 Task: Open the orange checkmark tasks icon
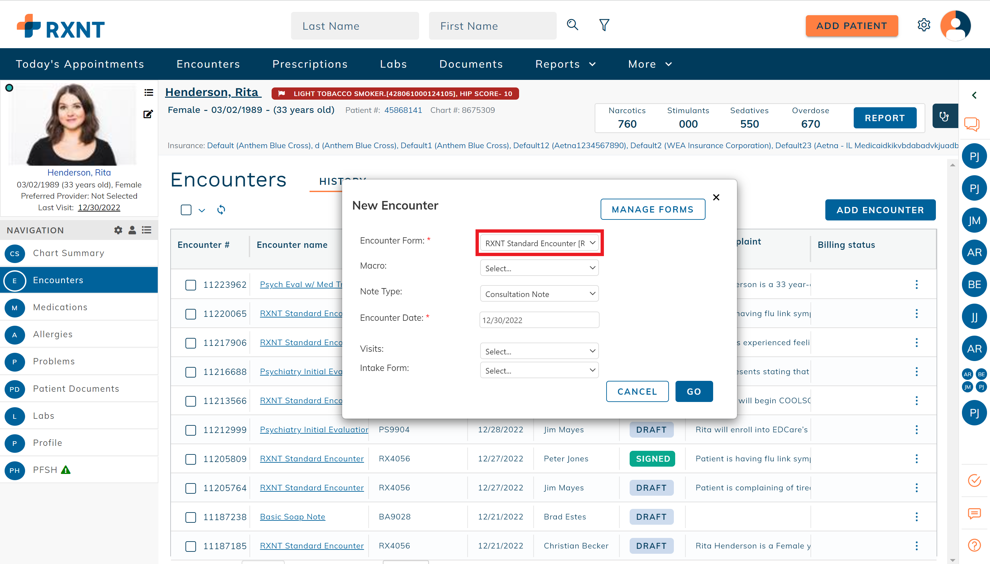point(974,481)
